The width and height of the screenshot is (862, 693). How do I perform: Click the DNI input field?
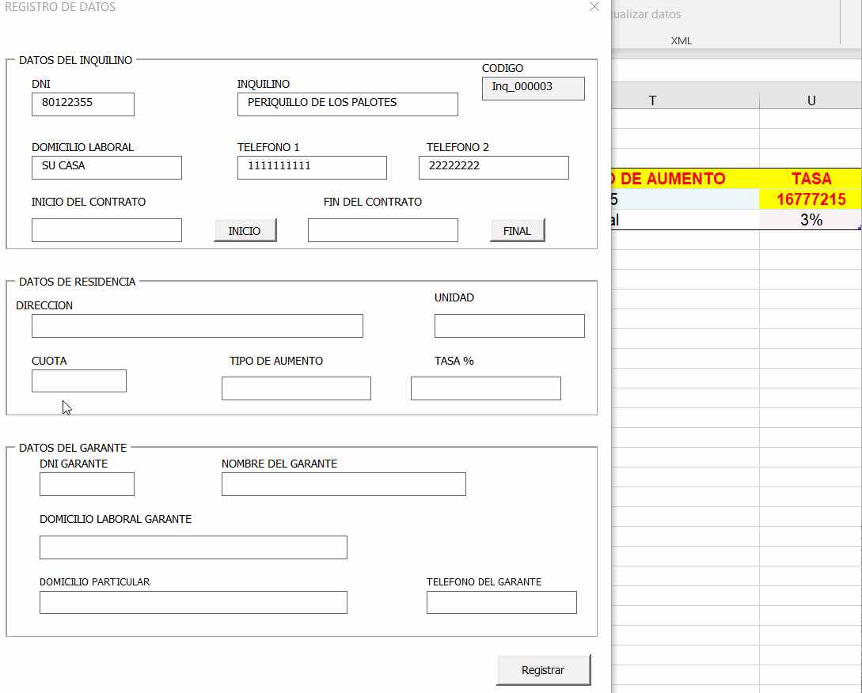tap(83, 104)
